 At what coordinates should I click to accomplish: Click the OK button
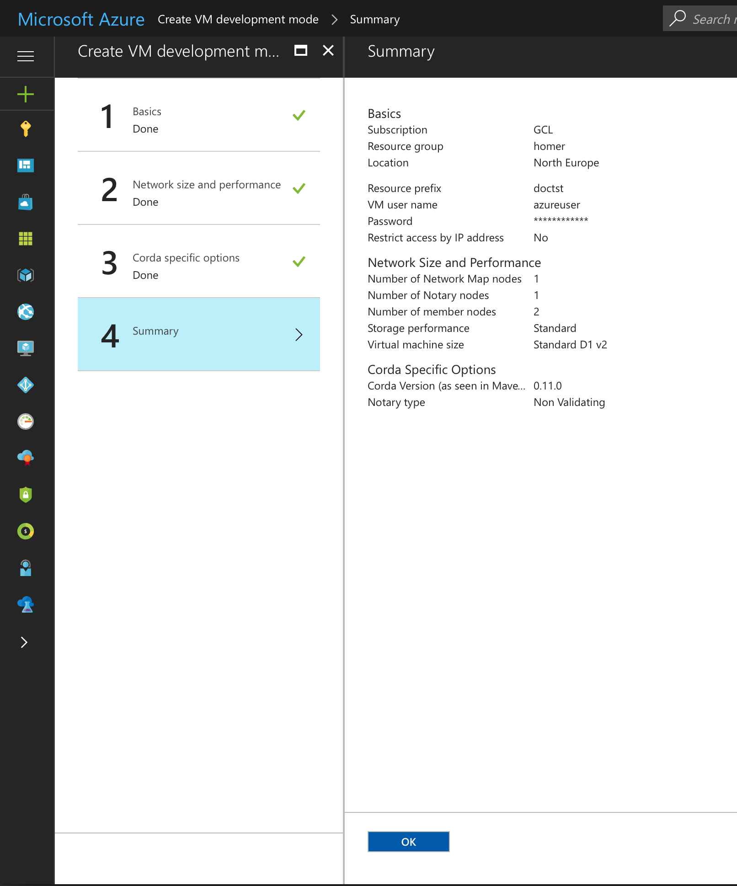pos(408,842)
